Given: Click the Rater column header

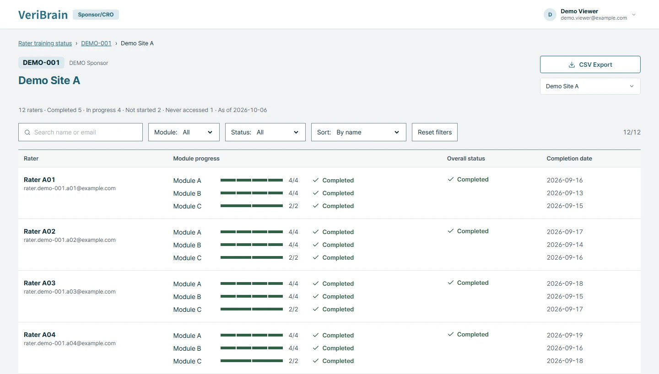Looking at the screenshot, I should point(31,158).
